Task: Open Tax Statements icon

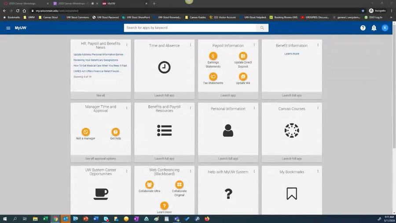Action: [x=213, y=76]
